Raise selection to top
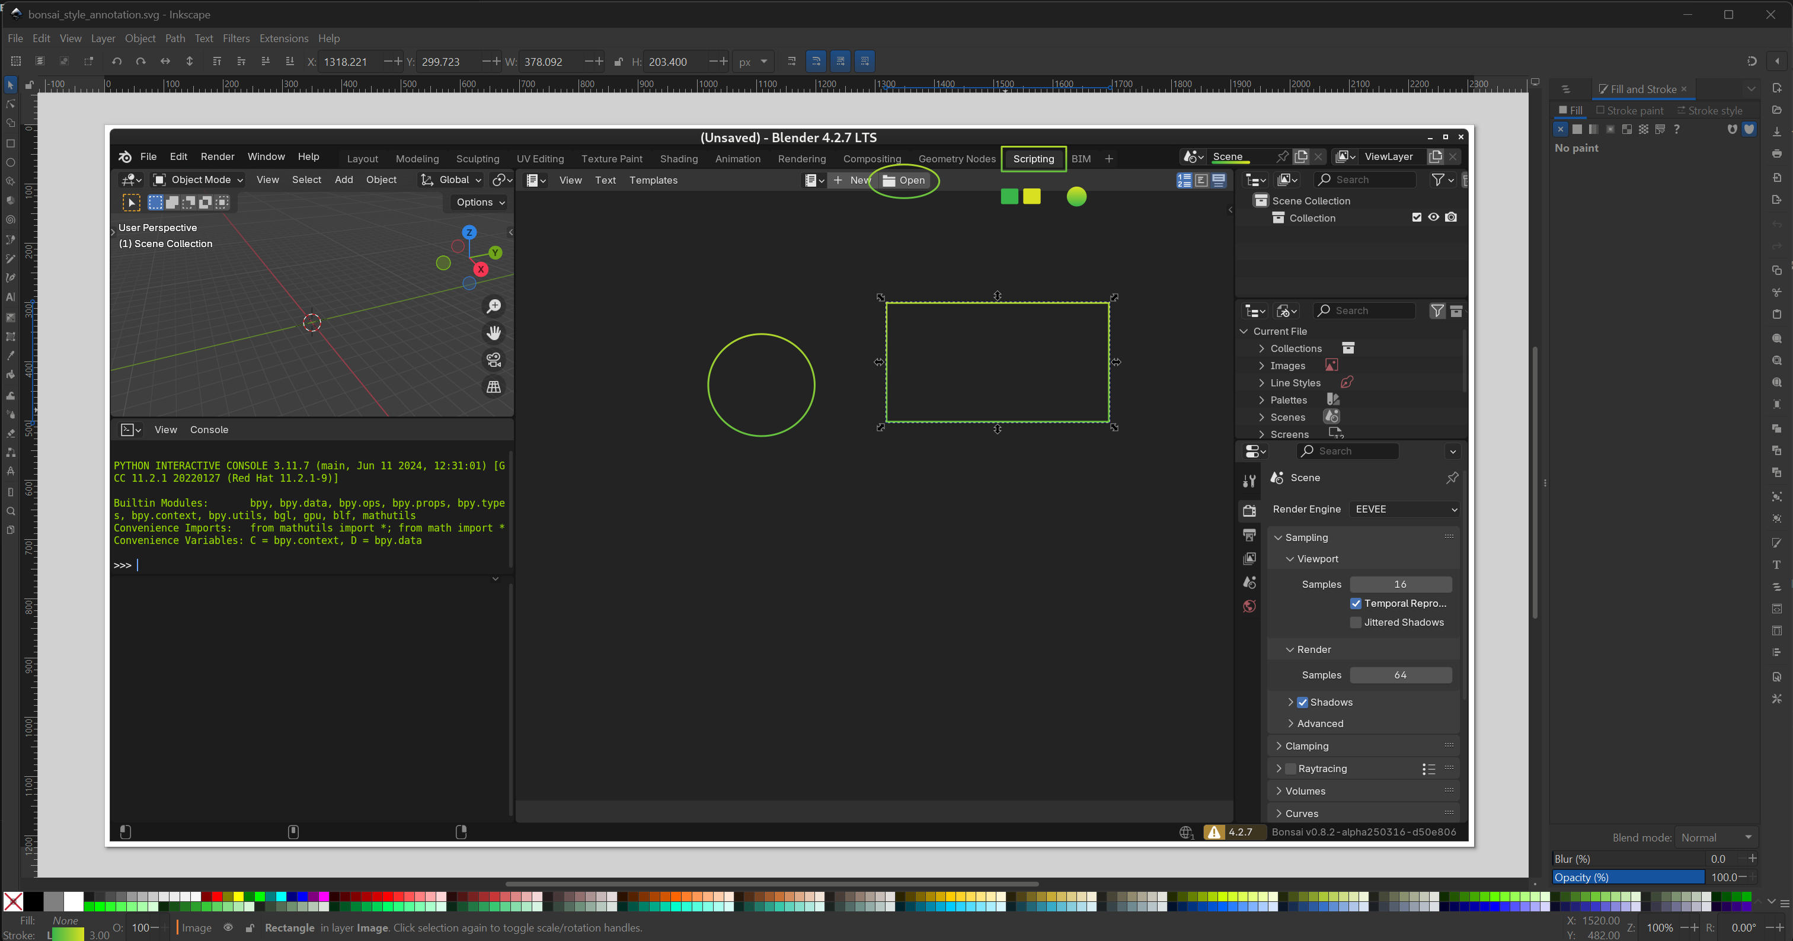1793x941 pixels. (x=216, y=61)
